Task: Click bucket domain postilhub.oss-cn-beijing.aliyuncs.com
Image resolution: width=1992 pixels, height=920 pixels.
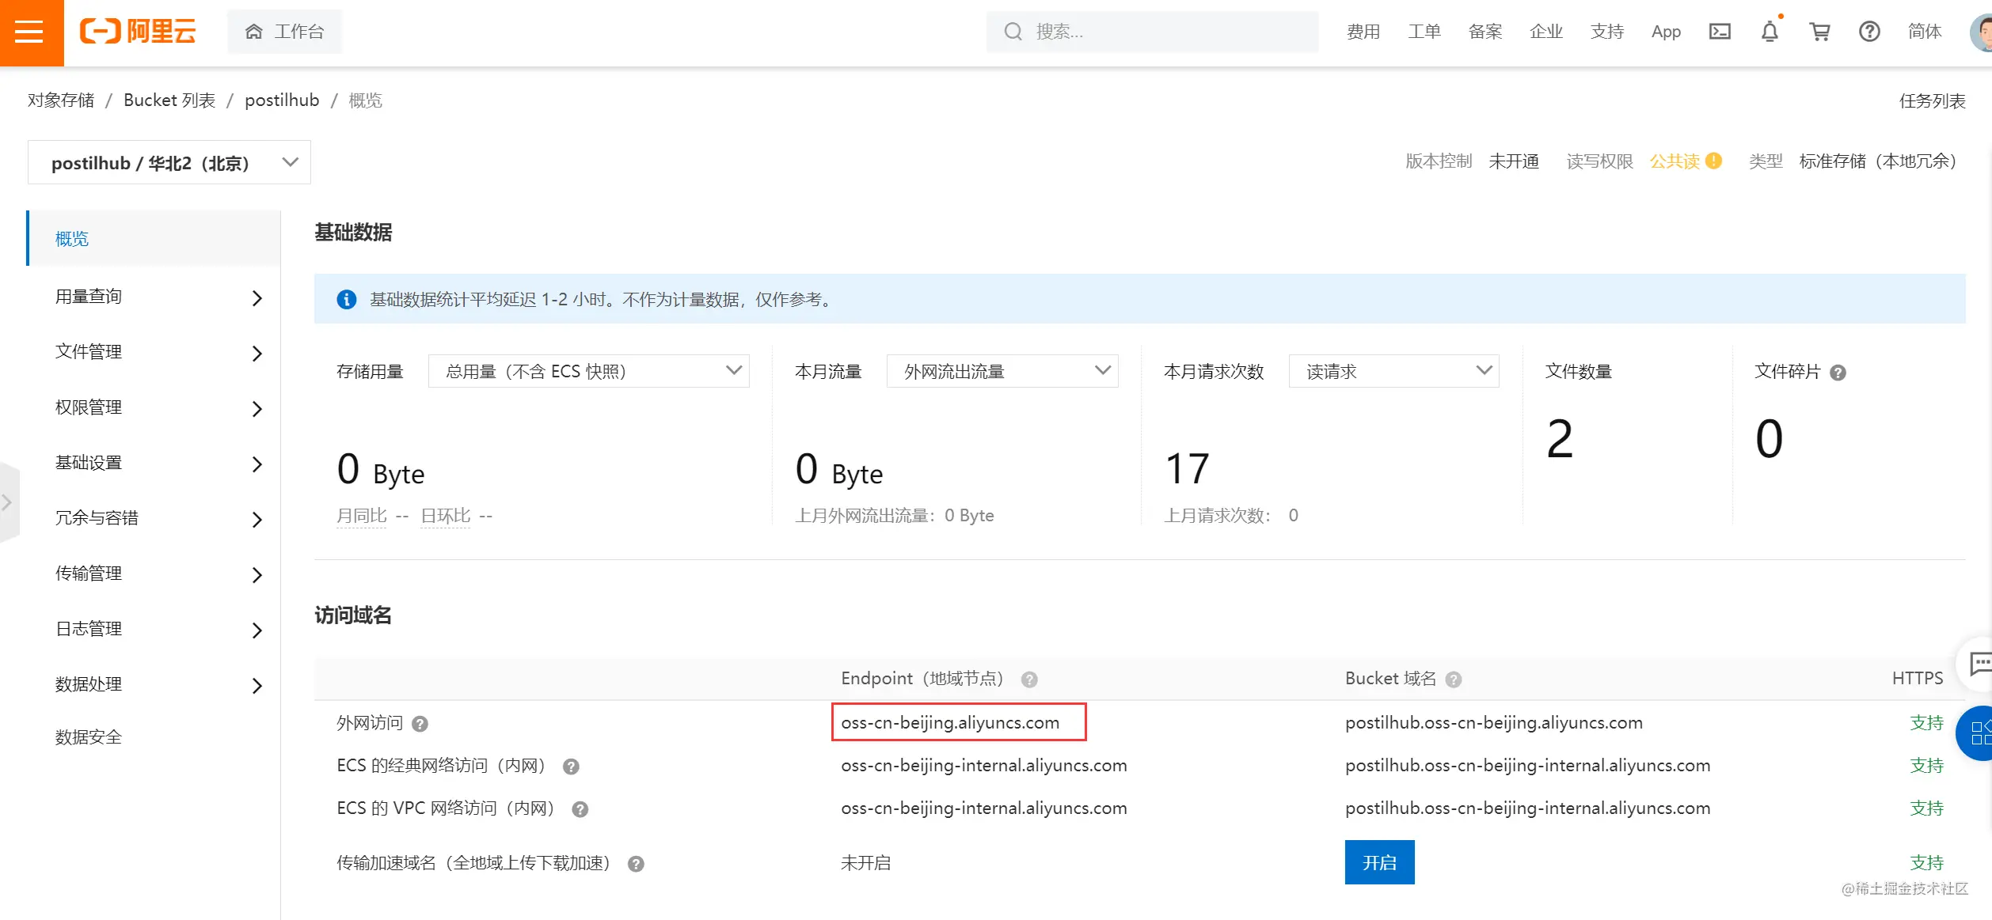Action: coord(1494,722)
